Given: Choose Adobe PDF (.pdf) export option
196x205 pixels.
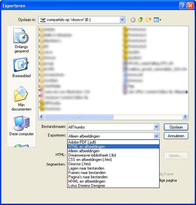Looking at the screenshot, I should click(x=113, y=142).
